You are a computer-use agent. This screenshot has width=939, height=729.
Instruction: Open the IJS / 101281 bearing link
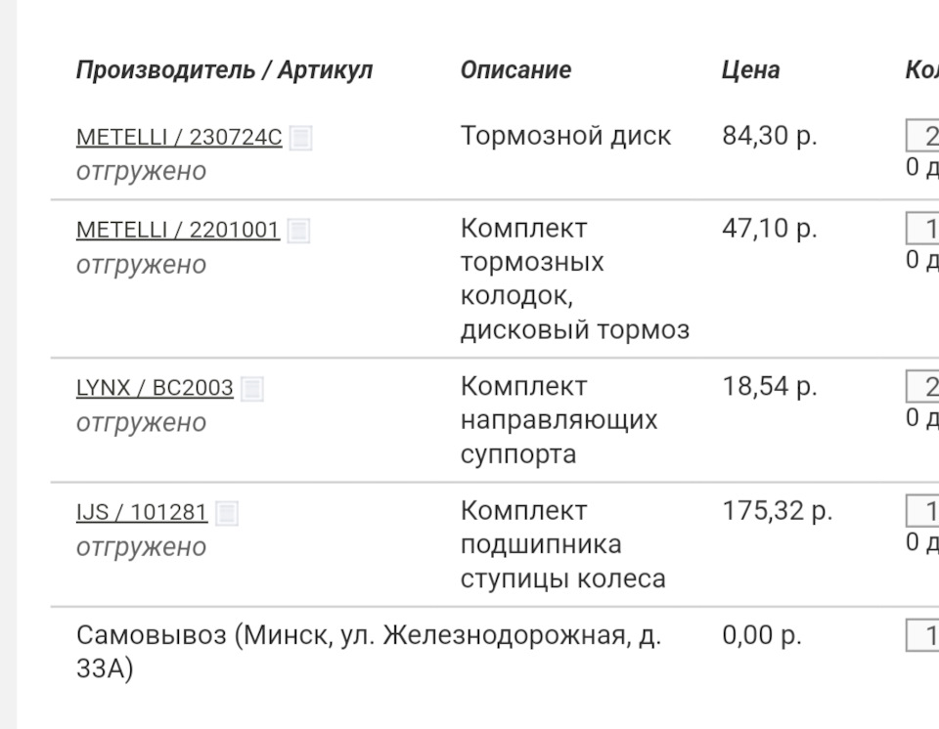[142, 512]
